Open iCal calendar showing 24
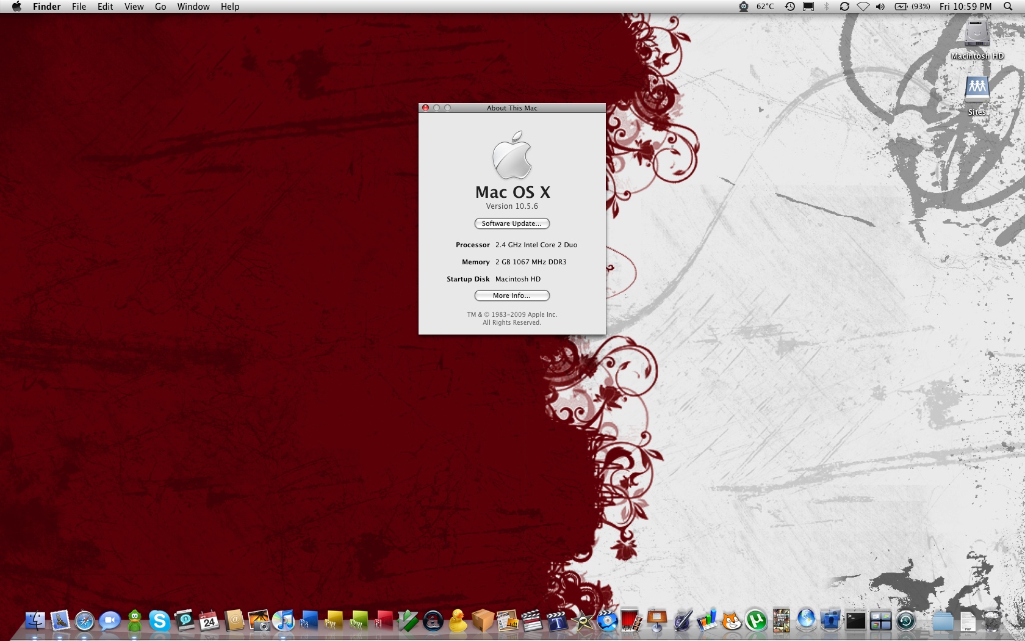Image resolution: width=1025 pixels, height=641 pixels. tap(209, 621)
